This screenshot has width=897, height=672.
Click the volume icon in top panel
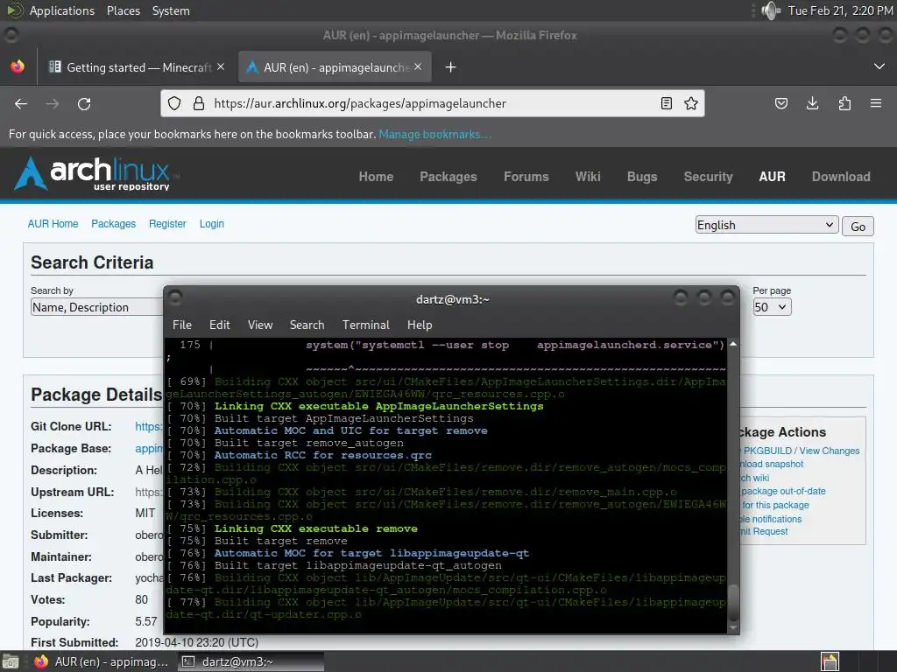click(x=771, y=10)
